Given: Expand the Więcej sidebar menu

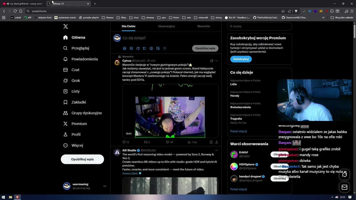Looking at the screenshot, I should (73, 145).
